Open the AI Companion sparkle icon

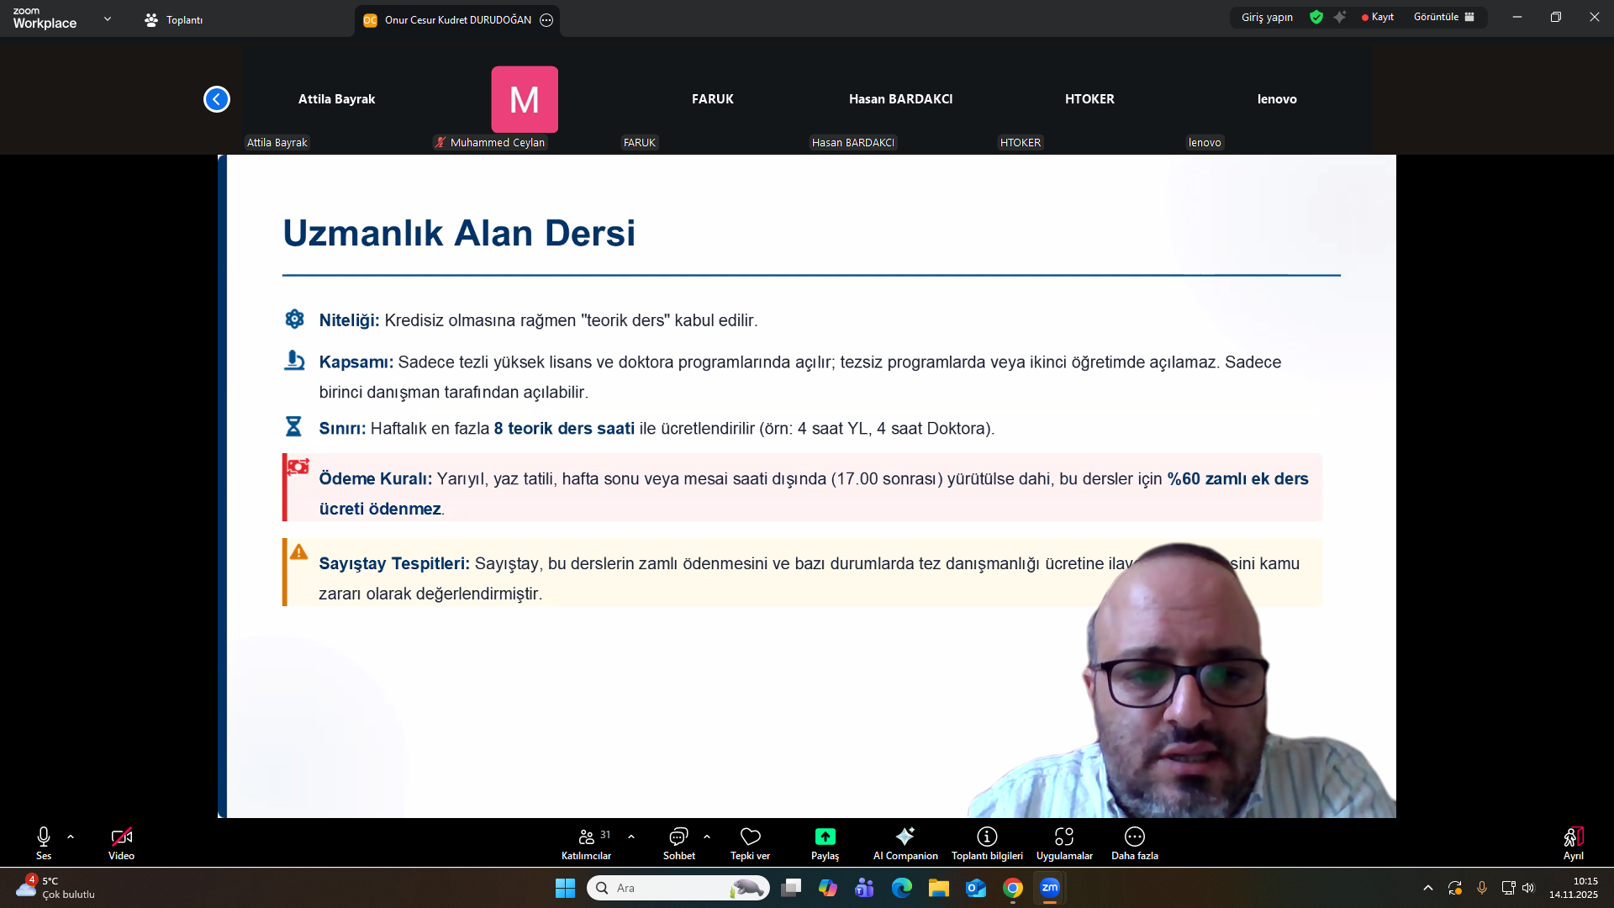[905, 837]
